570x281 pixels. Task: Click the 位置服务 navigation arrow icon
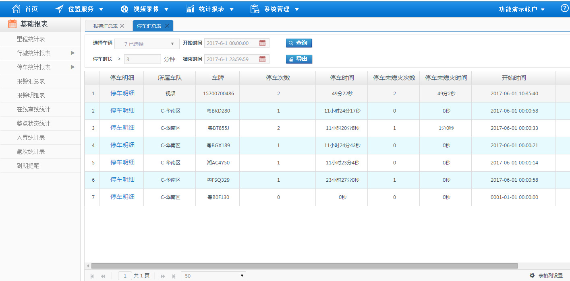(x=59, y=9)
